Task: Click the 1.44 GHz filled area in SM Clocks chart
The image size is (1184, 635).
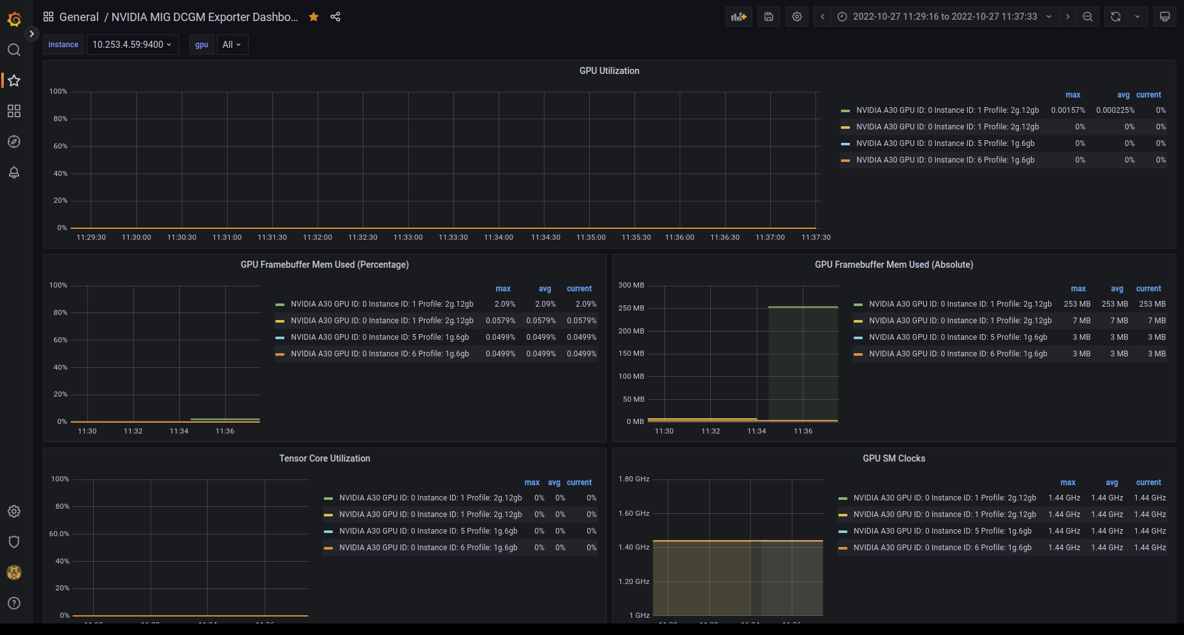Action: click(738, 578)
